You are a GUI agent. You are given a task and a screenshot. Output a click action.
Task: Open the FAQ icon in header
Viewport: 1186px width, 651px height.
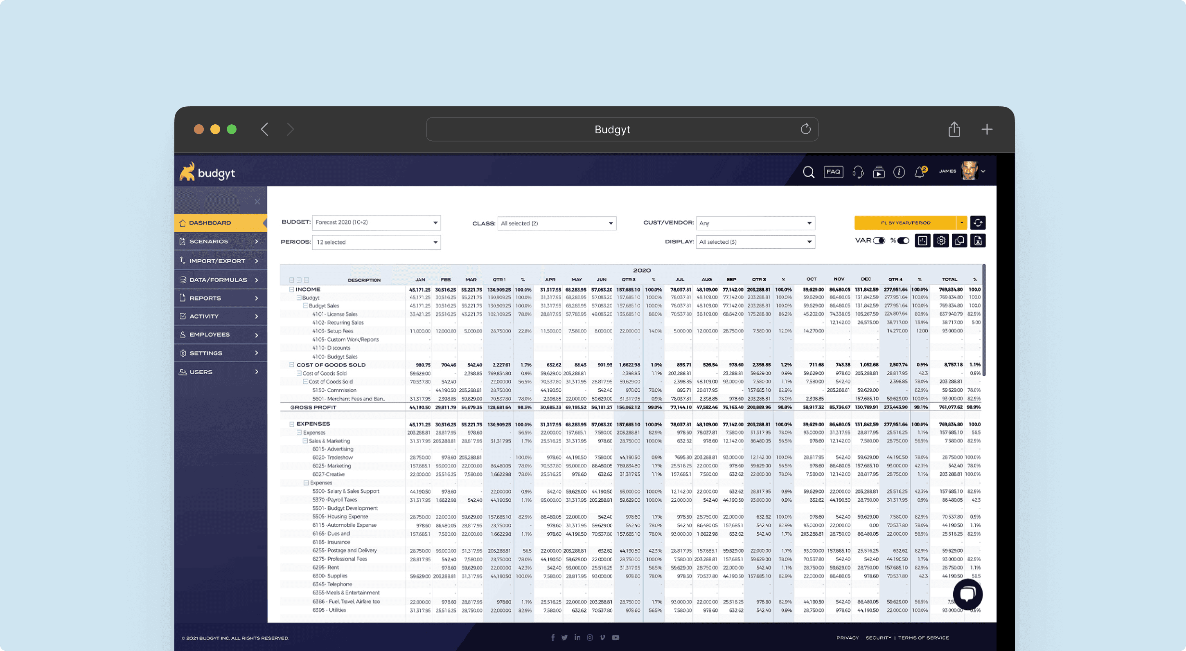click(x=833, y=172)
